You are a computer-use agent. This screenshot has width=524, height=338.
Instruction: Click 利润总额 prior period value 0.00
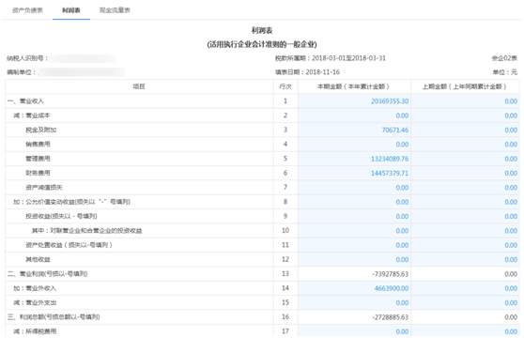tap(511, 317)
